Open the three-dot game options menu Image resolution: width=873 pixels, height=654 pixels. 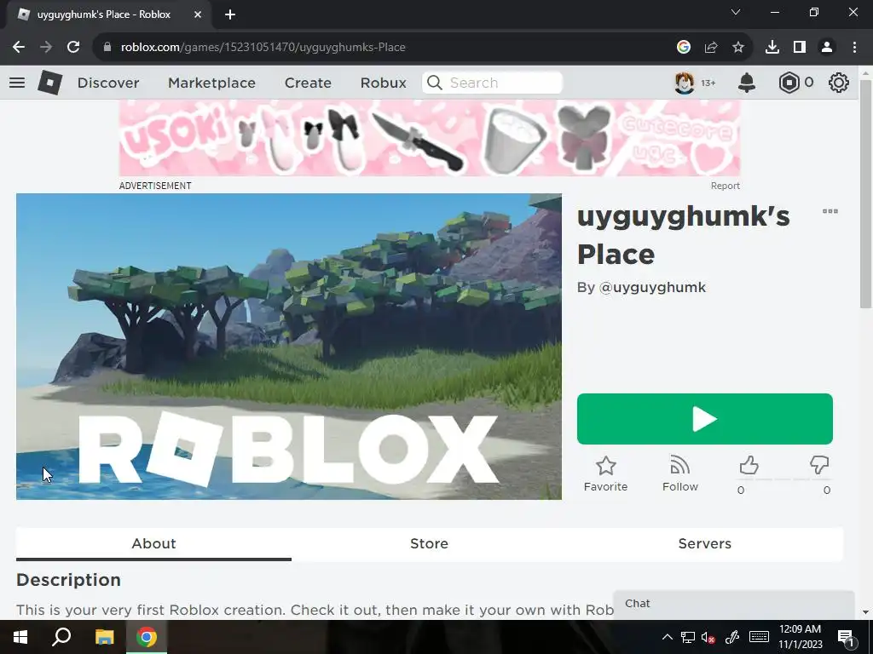pos(830,211)
